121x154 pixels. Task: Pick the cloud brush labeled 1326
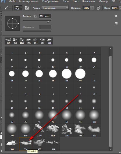coord(53,130)
